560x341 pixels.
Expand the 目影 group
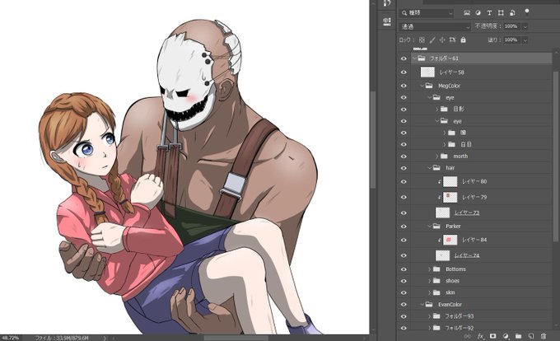pos(436,110)
